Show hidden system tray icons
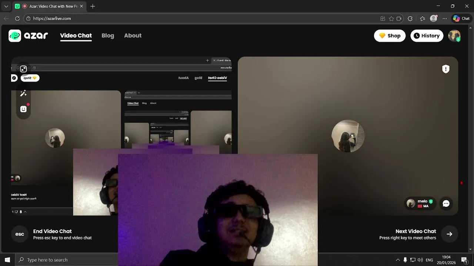The image size is (474, 266). (x=398, y=260)
